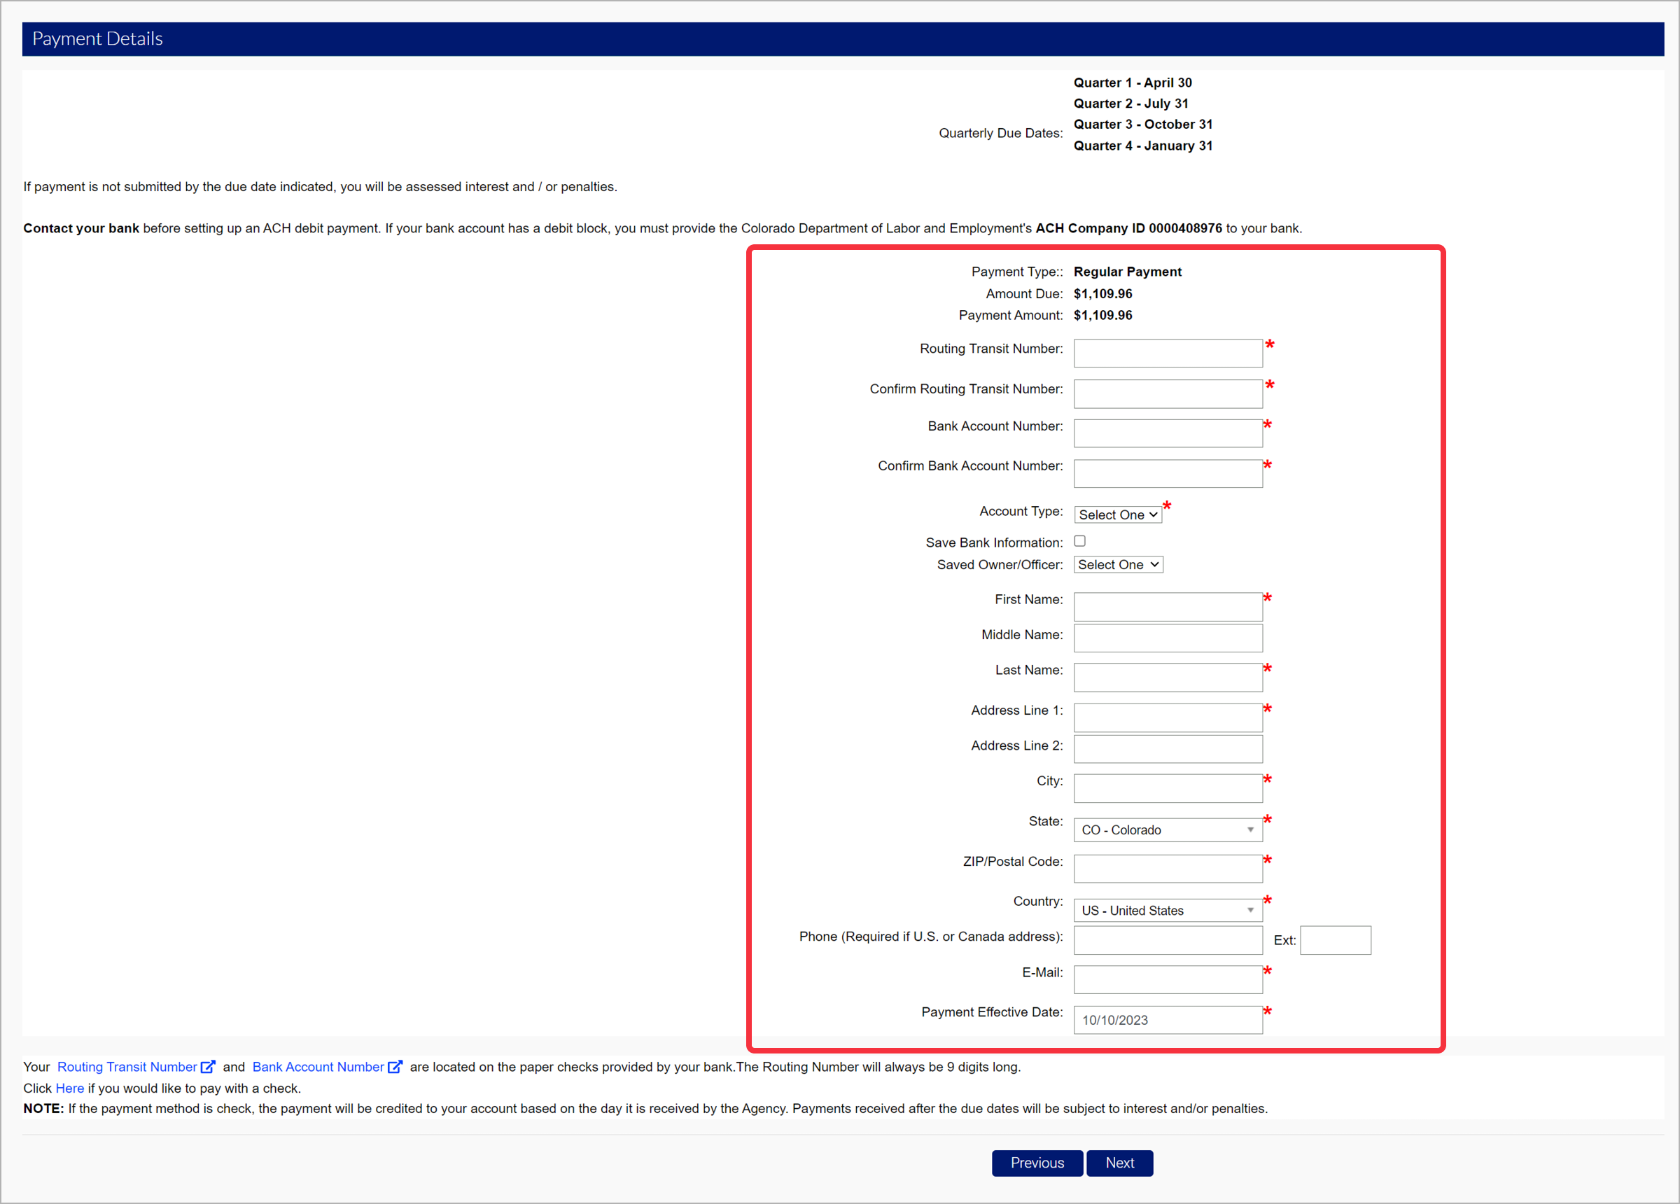Click the City input field
Image resolution: width=1680 pixels, height=1204 pixels.
tap(1168, 787)
